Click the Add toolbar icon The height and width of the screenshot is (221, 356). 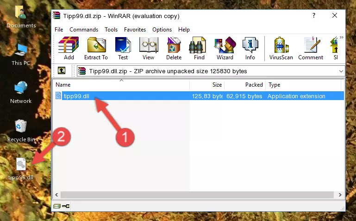pos(69,48)
